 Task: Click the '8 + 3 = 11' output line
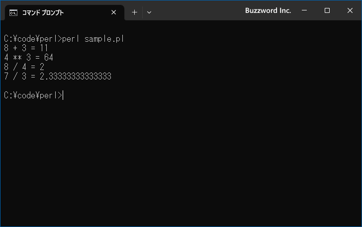(26, 48)
